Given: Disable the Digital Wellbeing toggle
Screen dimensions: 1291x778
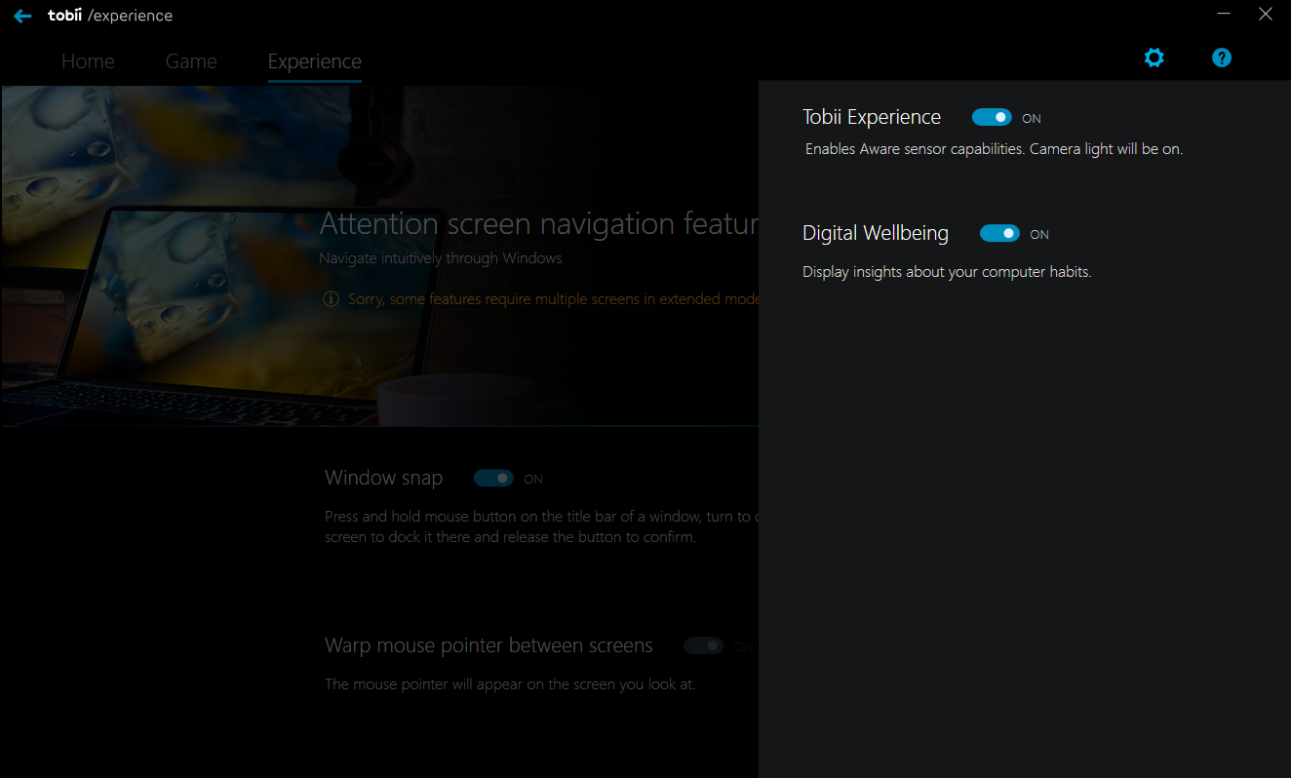Looking at the screenshot, I should pos(999,233).
